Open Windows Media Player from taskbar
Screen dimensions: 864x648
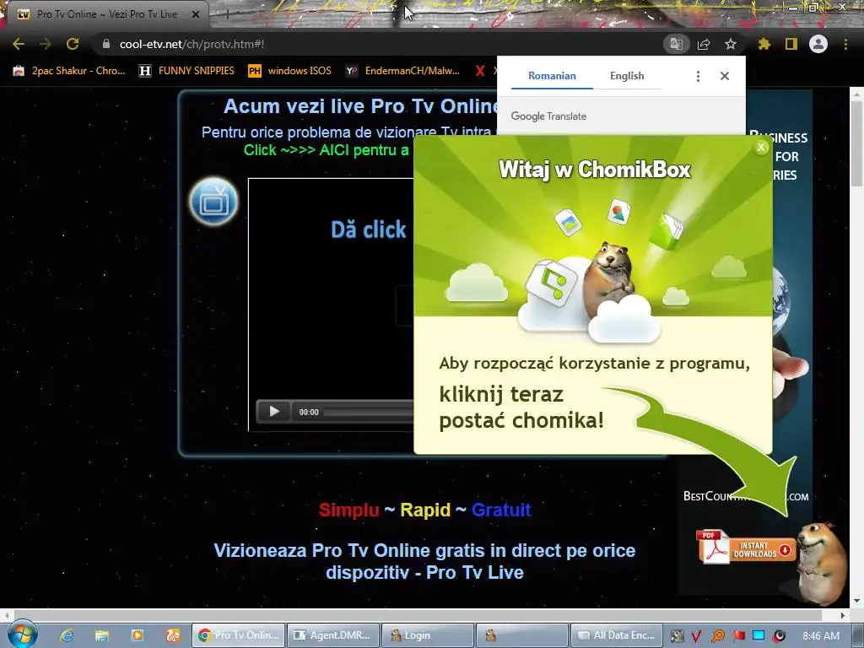[x=138, y=635]
